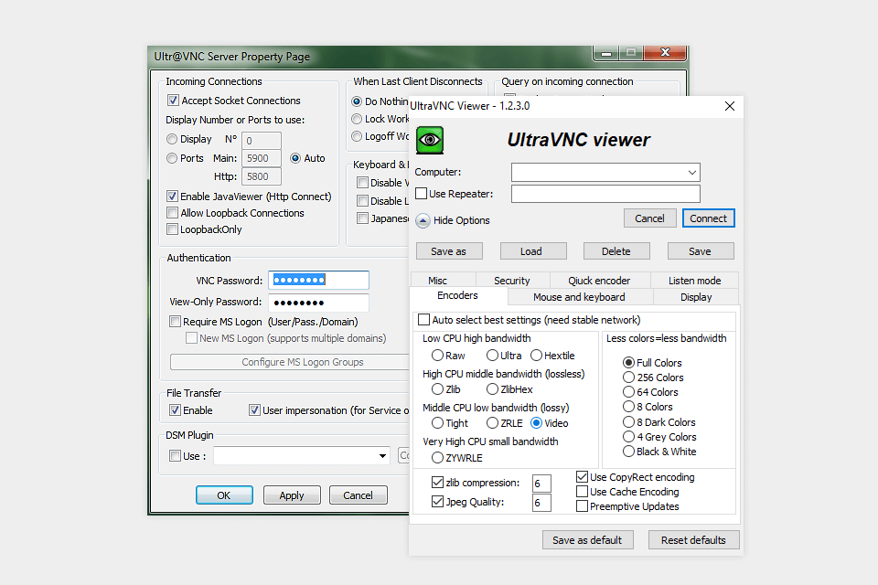This screenshot has height=585, width=878.
Task: Apply the server property changes
Action: click(292, 495)
